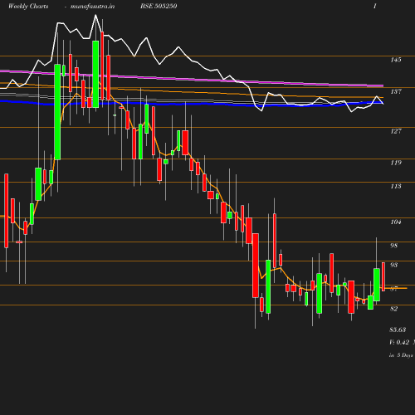Click the 113 price axis label
Screen dimensions: 415x415
[396, 186]
